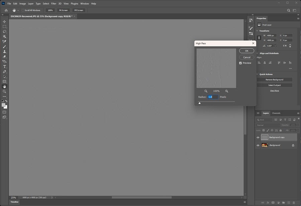
Task: Open the Filter menu
Action: click(54, 4)
